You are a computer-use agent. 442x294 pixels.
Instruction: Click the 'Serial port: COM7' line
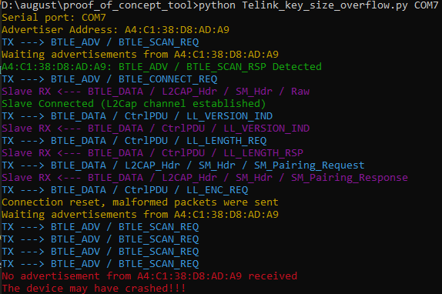point(54,18)
